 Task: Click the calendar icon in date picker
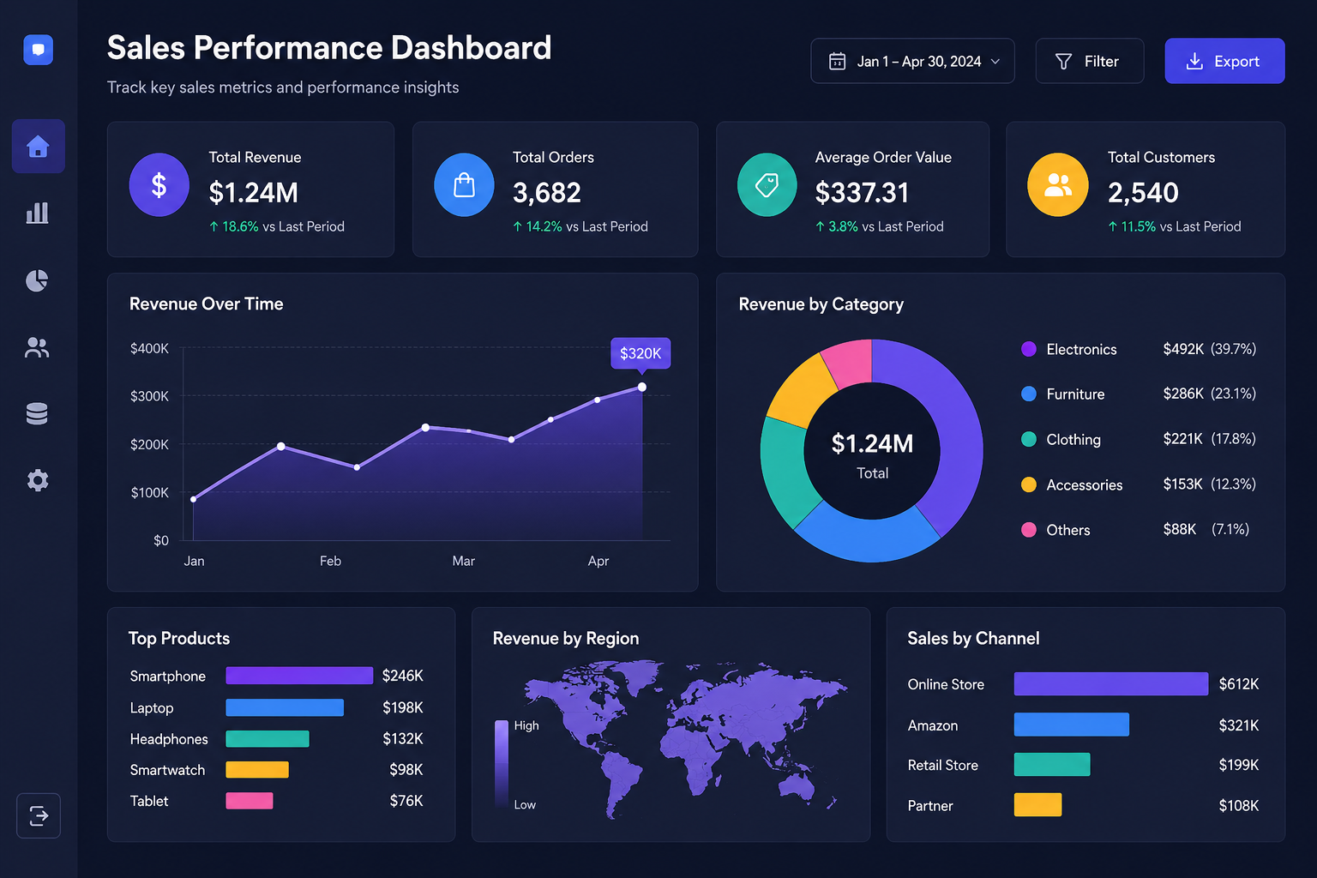pos(837,61)
